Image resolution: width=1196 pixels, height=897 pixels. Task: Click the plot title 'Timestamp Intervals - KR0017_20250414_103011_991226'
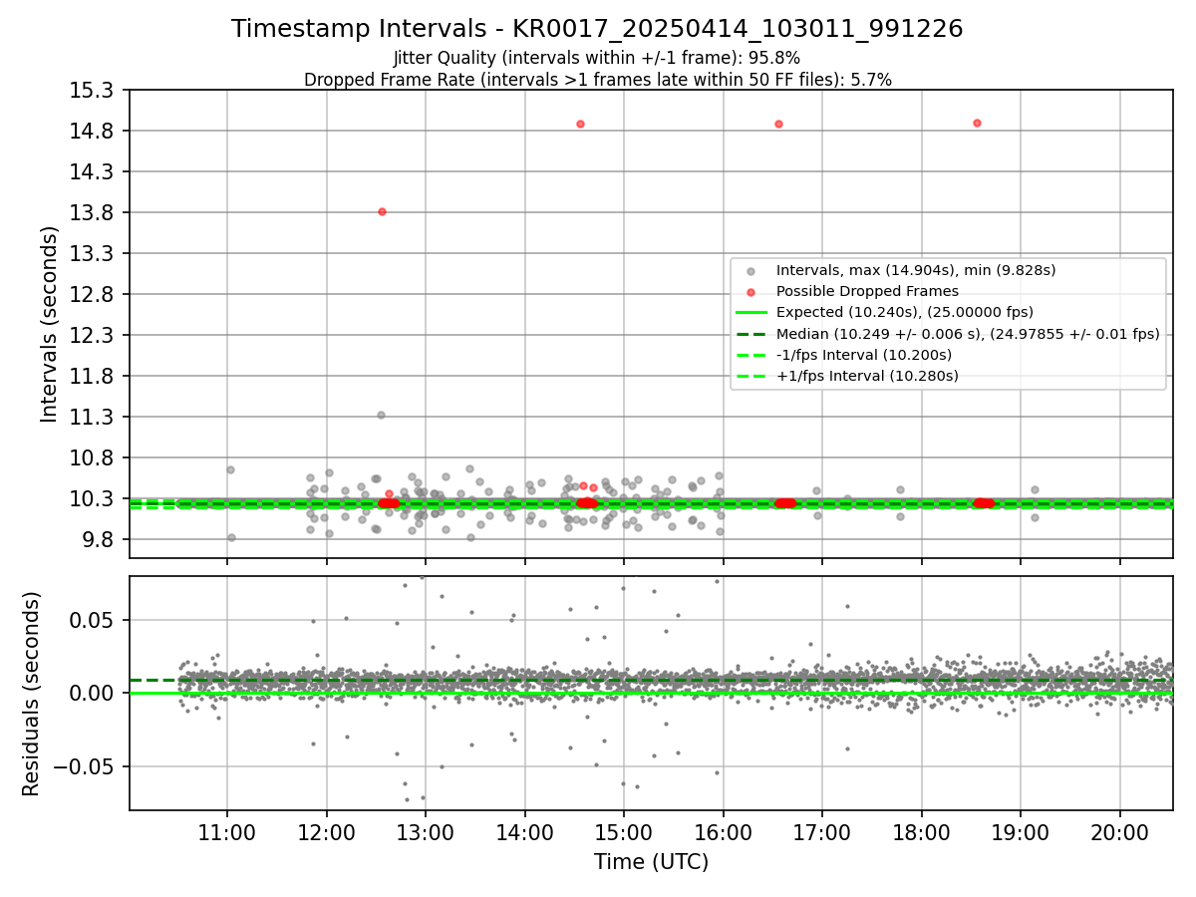pyautogui.click(x=597, y=29)
